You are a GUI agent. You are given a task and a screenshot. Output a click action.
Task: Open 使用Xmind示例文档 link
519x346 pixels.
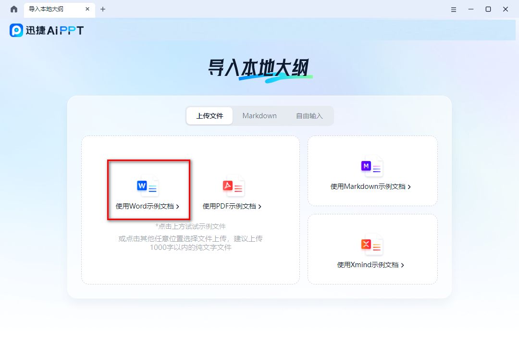pyautogui.click(x=371, y=265)
